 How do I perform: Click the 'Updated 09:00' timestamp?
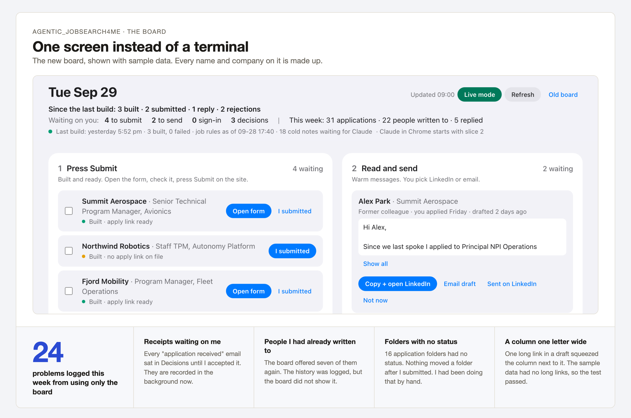tap(432, 95)
